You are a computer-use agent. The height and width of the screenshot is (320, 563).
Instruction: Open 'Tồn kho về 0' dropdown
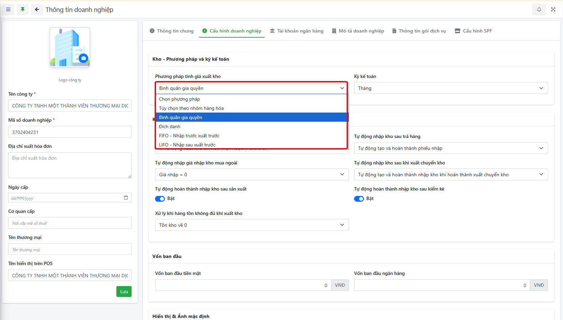click(x=252, y=225)
